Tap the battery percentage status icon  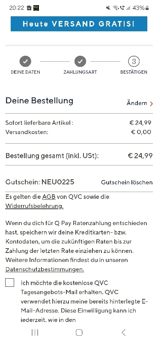(141, 8)
